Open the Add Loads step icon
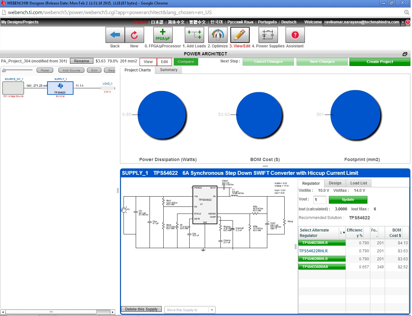Screen dimensions: 412x316 194,35
